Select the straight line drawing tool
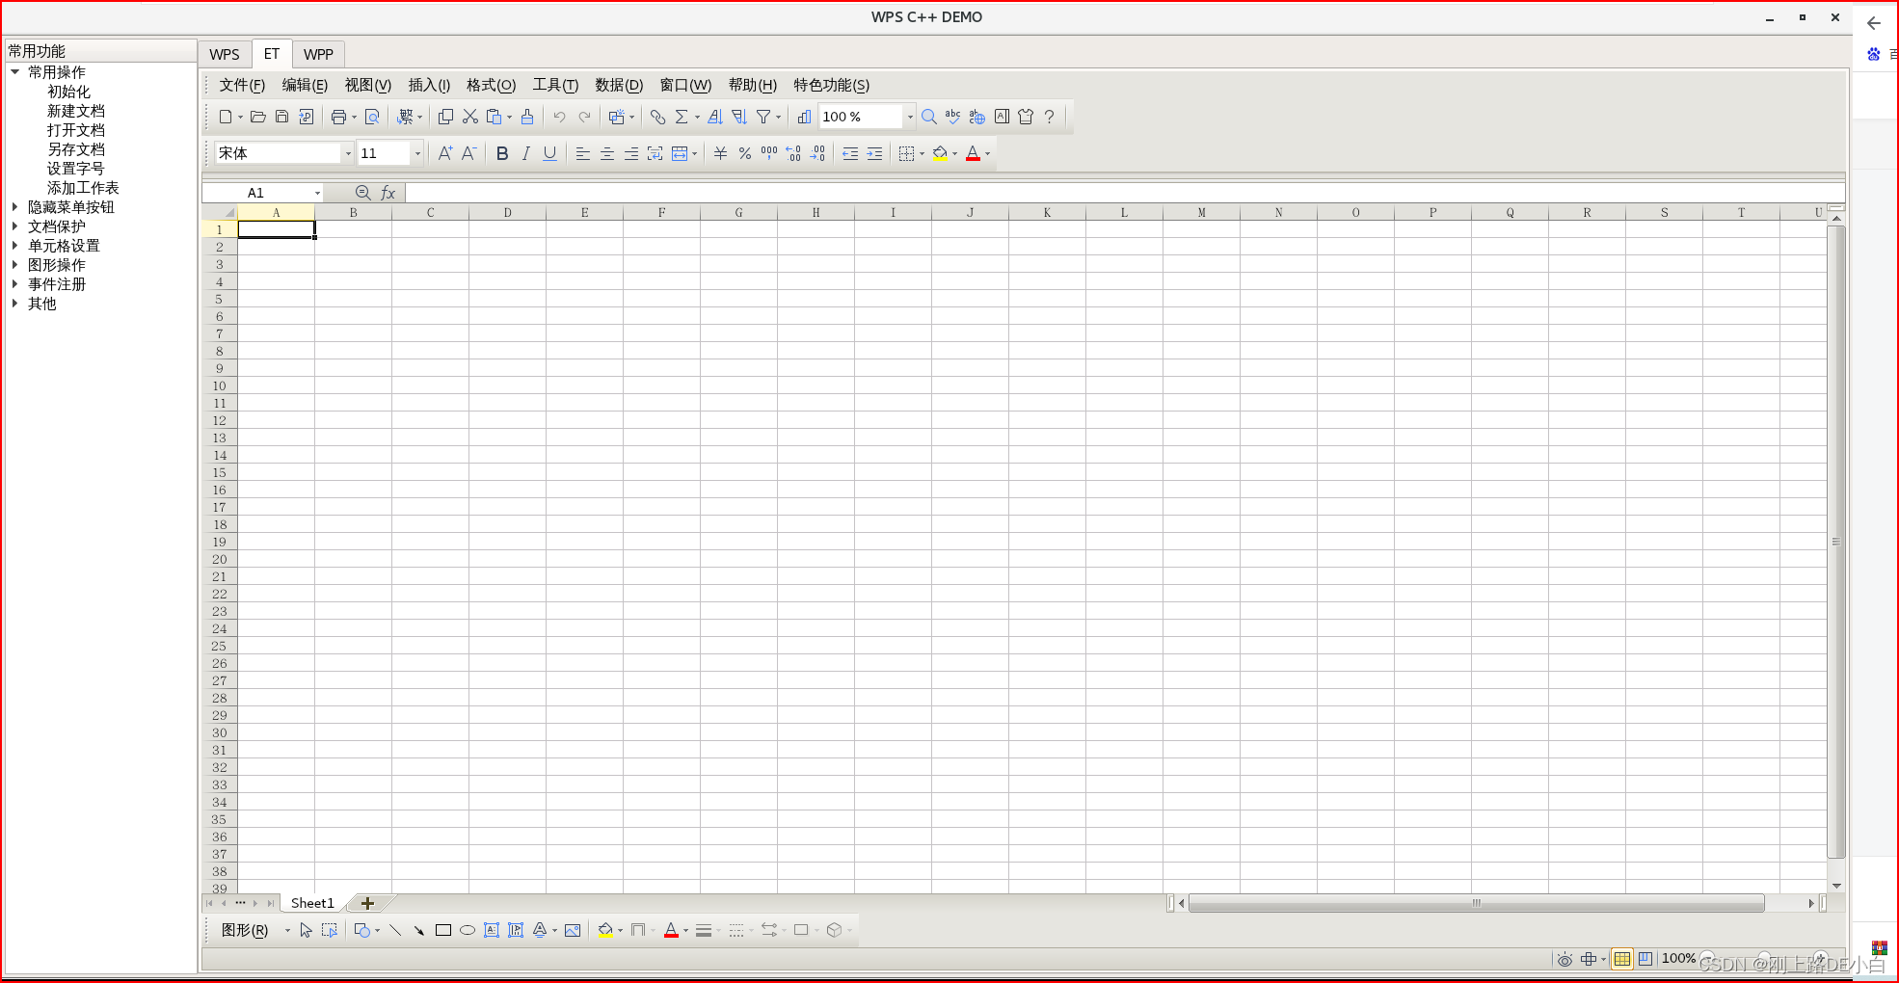Viewport: 1899px width, 983px height. (x=395, y=930)
